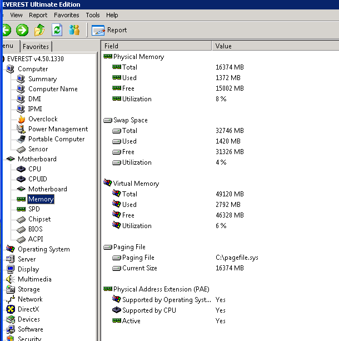Select the Virtual Memory group row

131,184
